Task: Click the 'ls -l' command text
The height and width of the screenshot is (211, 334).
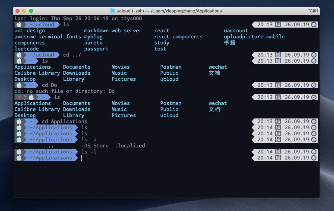Action: (89, 152)
